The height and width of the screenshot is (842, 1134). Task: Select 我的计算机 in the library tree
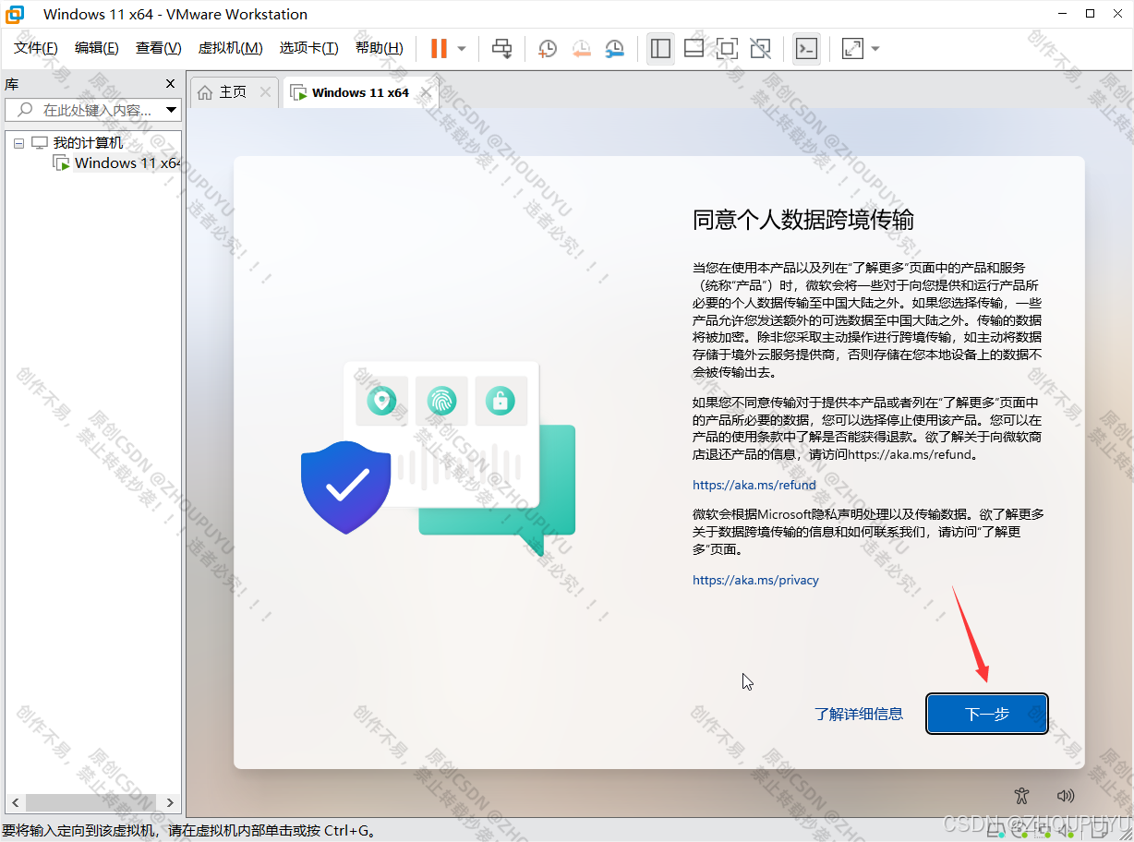point(88,142)
